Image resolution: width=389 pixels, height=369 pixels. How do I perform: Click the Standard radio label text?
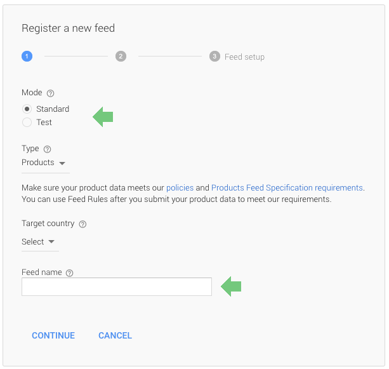click(x=53, y=109)
